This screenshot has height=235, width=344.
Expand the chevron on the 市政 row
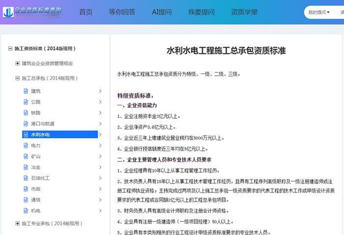point(100,189)
